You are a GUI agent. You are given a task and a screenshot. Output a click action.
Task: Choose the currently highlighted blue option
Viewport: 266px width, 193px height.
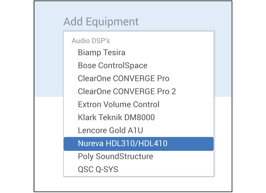138,144
